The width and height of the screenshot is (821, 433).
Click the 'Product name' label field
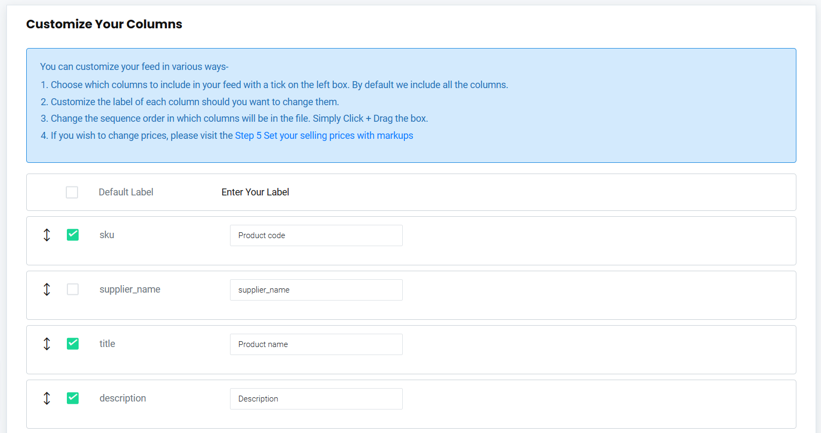point(316,344)
